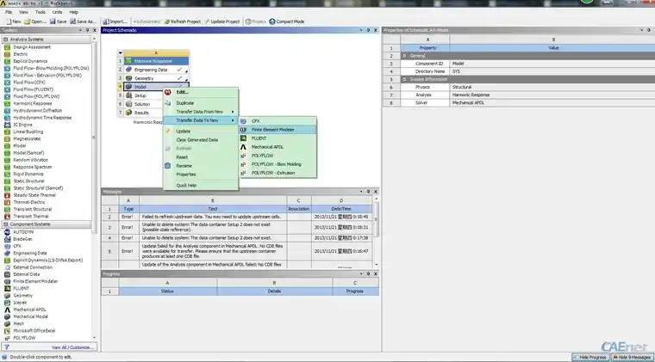Screen dimensions: 655x362
Task: Open the File menu
Action: (9, 12)
